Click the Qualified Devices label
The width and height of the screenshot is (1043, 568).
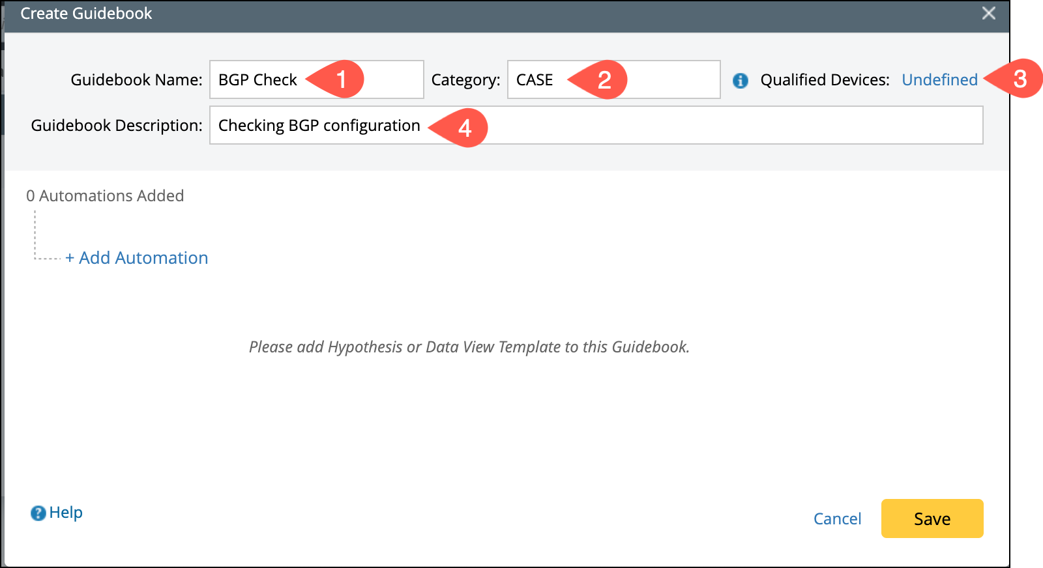[825, 79]
